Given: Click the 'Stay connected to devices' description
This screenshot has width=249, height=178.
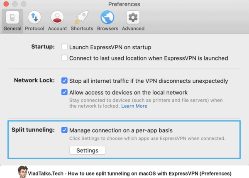Looking at the screenshot, I should [146, 103].
